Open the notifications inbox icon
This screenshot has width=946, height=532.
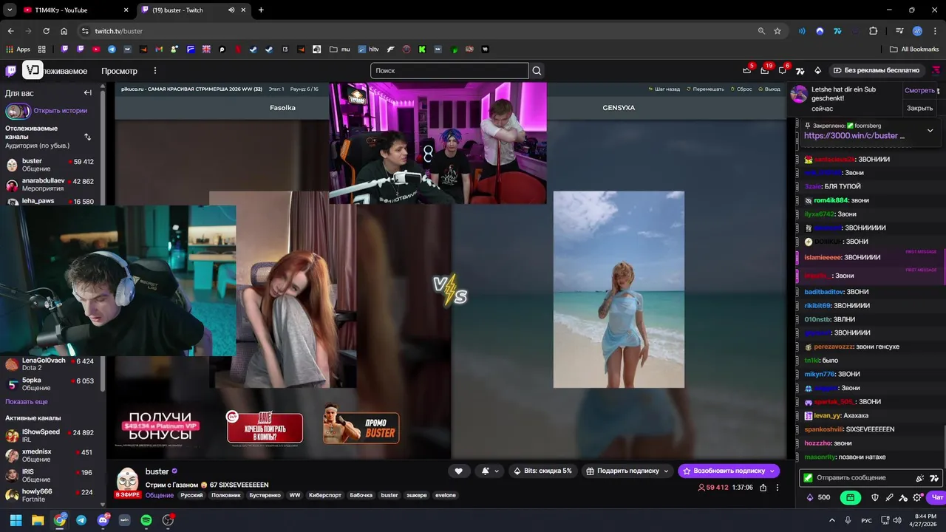tap(764, 70)
